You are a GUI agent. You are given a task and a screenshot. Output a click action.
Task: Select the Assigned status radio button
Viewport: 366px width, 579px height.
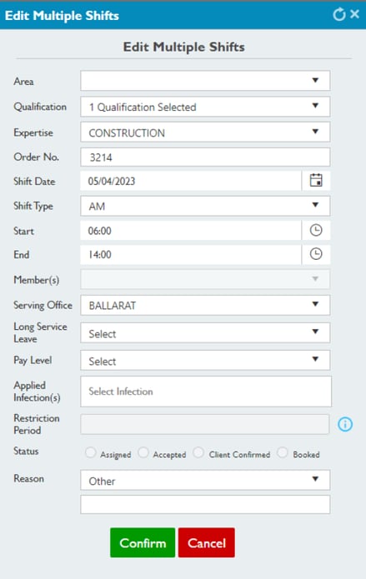pos(91,452)
